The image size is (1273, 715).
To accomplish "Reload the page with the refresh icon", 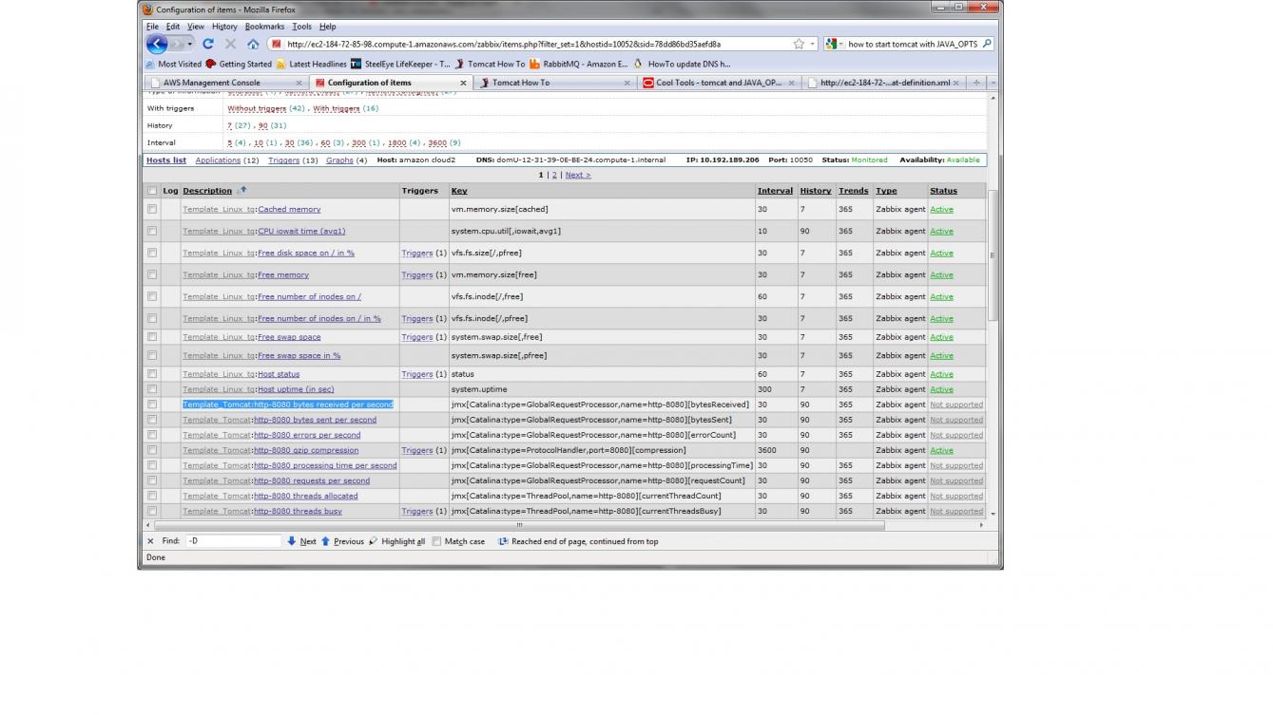I will pyautogui.click(x=208, y=44).
